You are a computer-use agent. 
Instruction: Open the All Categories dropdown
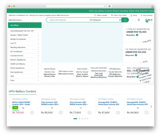105,20
